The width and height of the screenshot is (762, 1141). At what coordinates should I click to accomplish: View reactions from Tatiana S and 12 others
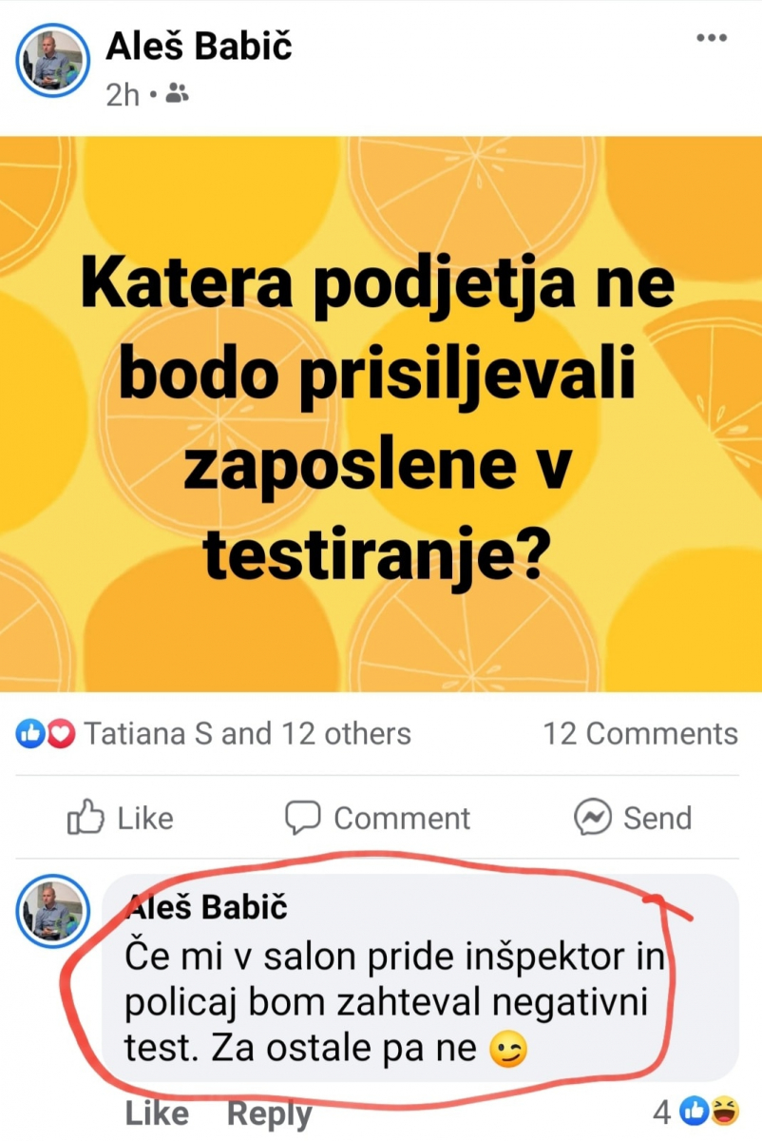click(x=247, y=733)
